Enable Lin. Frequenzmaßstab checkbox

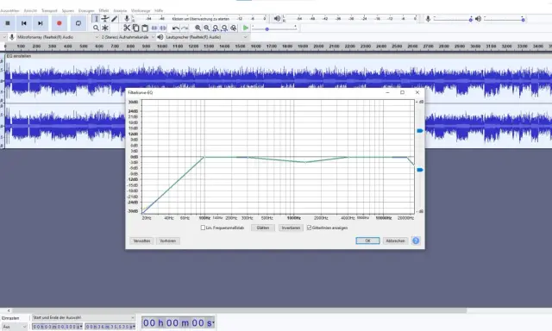pos(203,228)
